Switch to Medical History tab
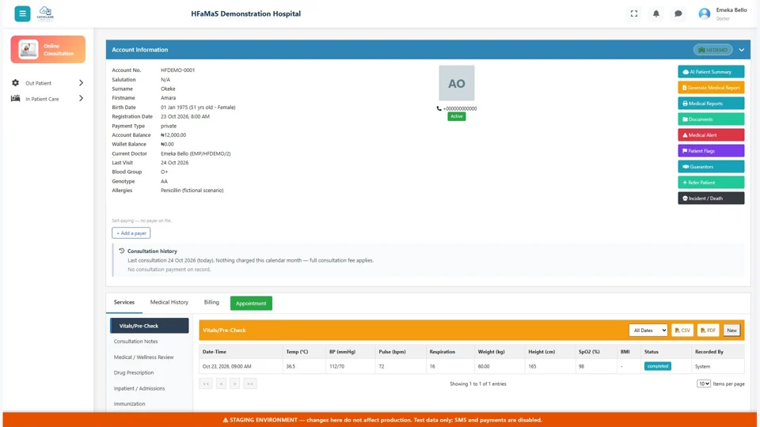 169,302
